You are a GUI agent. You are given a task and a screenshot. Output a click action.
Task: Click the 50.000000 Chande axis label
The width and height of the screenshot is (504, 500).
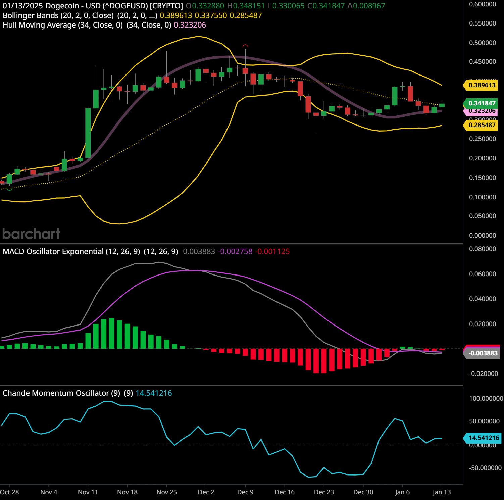coord(484,421)
